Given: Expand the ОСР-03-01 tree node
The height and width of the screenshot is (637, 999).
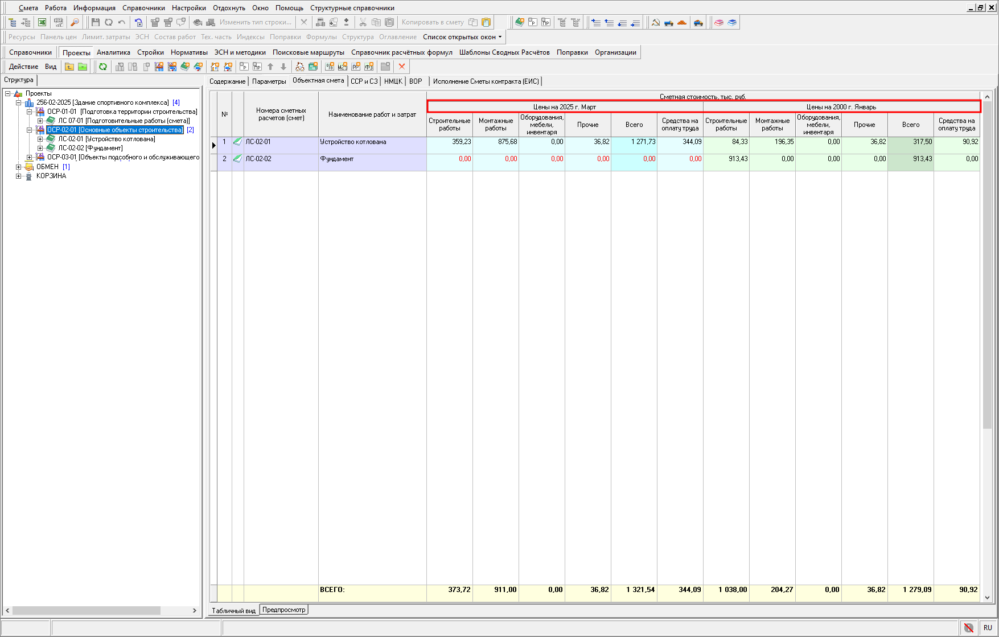Looking at the screenshot, I should click(x=29, y=157).
